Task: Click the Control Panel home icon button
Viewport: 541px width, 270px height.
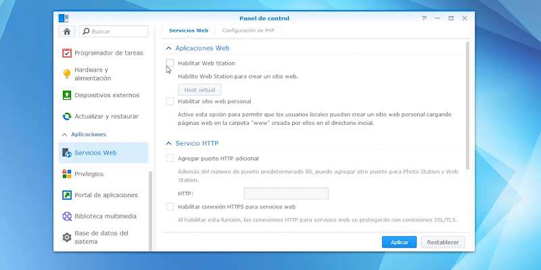Action: (67, 31)
